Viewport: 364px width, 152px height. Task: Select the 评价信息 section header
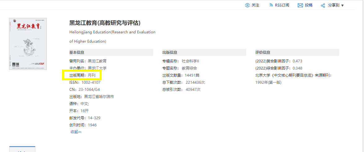click(x=263, y=53)
